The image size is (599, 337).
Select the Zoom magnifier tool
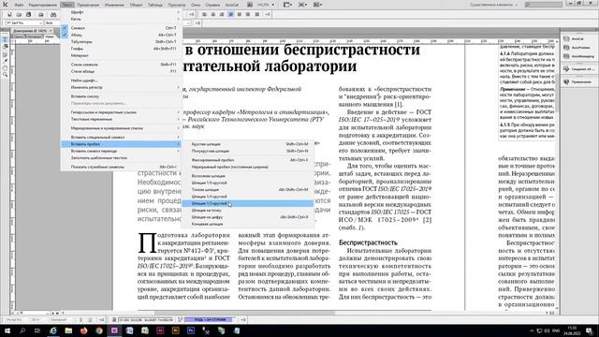pos(5,75)
